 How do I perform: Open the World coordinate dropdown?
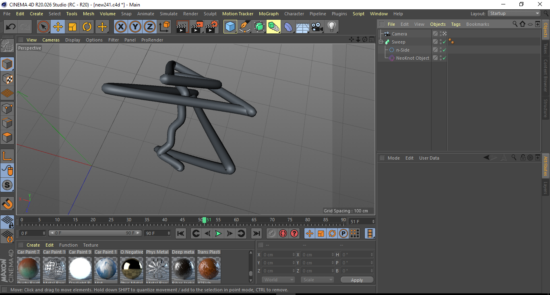[278, 280]
